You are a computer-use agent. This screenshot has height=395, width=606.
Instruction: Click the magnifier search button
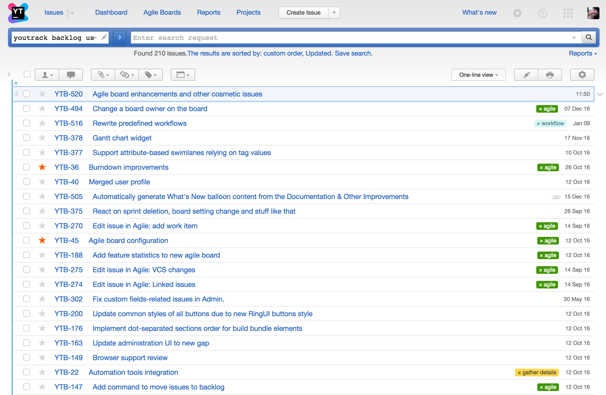click(x=589, y=38)
